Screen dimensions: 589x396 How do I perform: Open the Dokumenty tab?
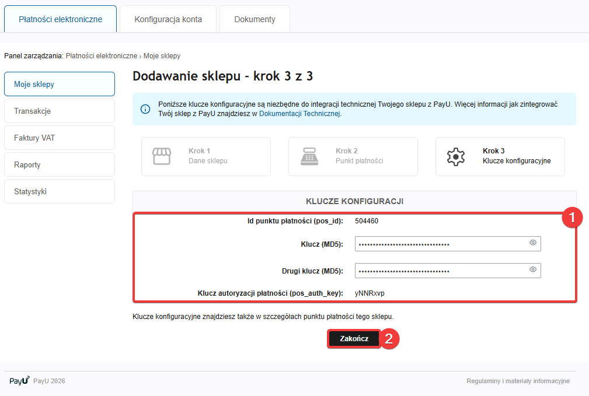255,19
